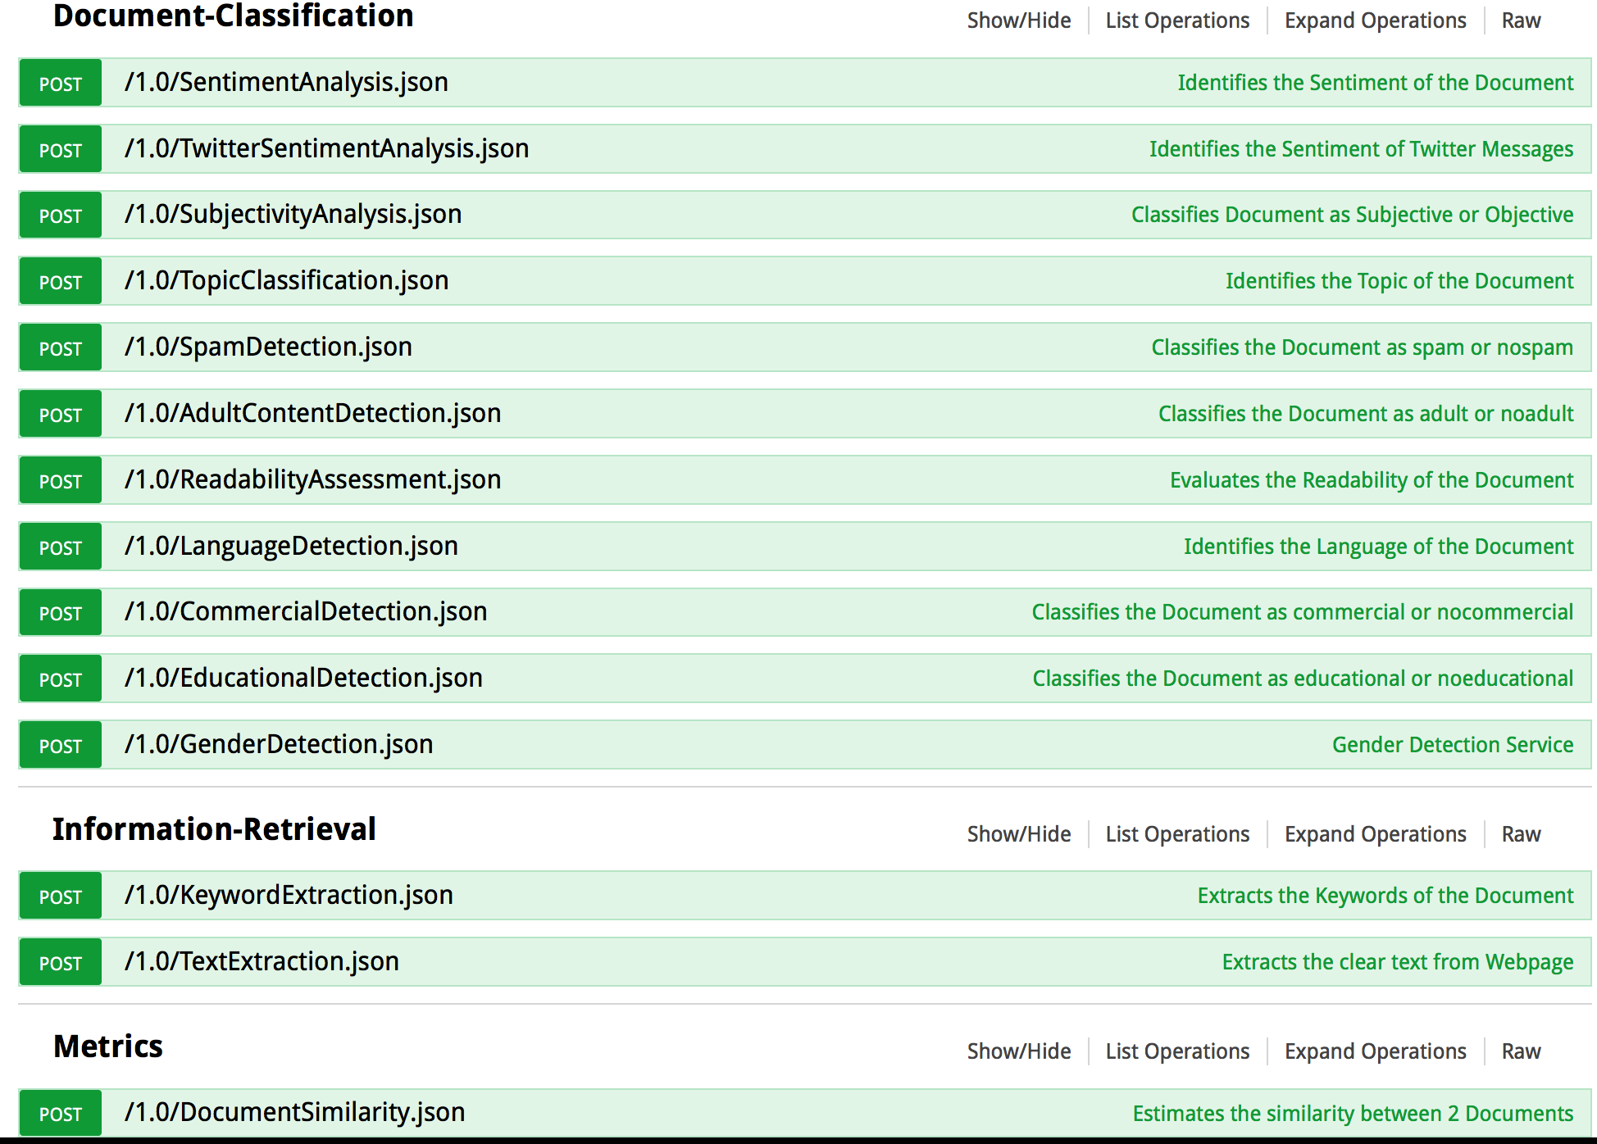Click POST badge for DocumentSimilarity endpoint

61,1113
